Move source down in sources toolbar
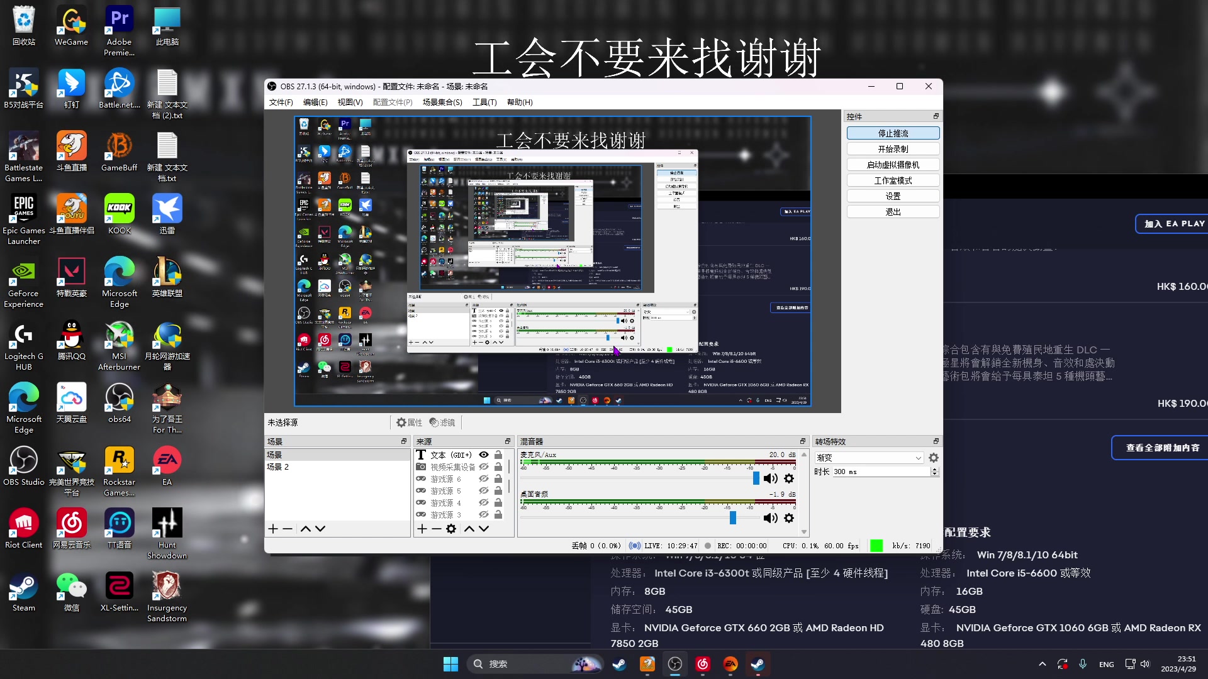 (x=484, y=529)
